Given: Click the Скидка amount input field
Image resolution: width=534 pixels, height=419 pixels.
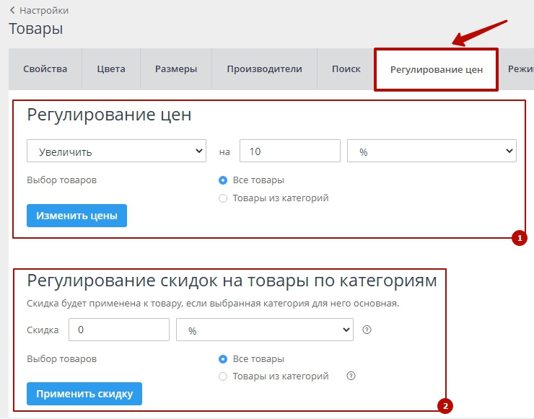Looking at the screenshot, I should coord(118,330).
